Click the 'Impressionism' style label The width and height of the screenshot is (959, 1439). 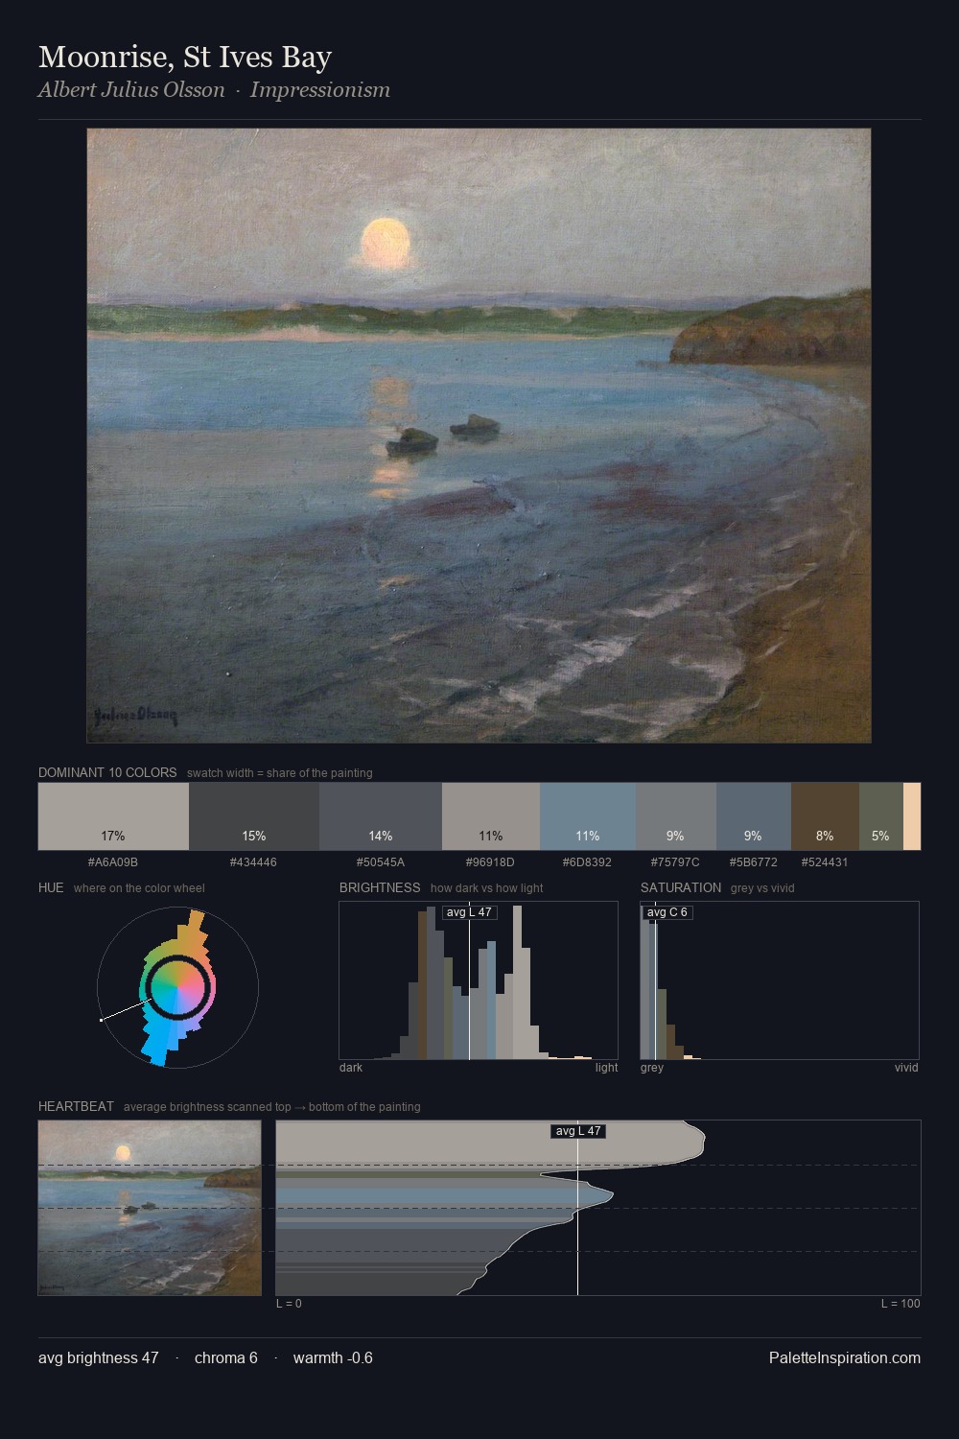tap(320, 90)
